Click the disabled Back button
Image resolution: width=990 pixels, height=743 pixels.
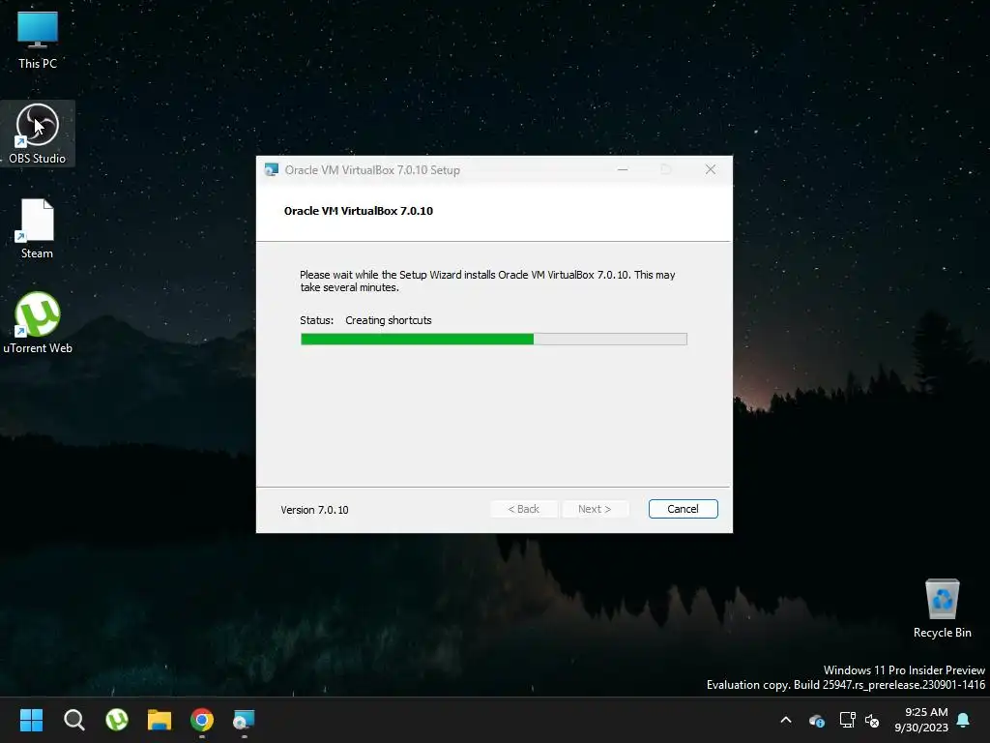(x=523, y=509)
